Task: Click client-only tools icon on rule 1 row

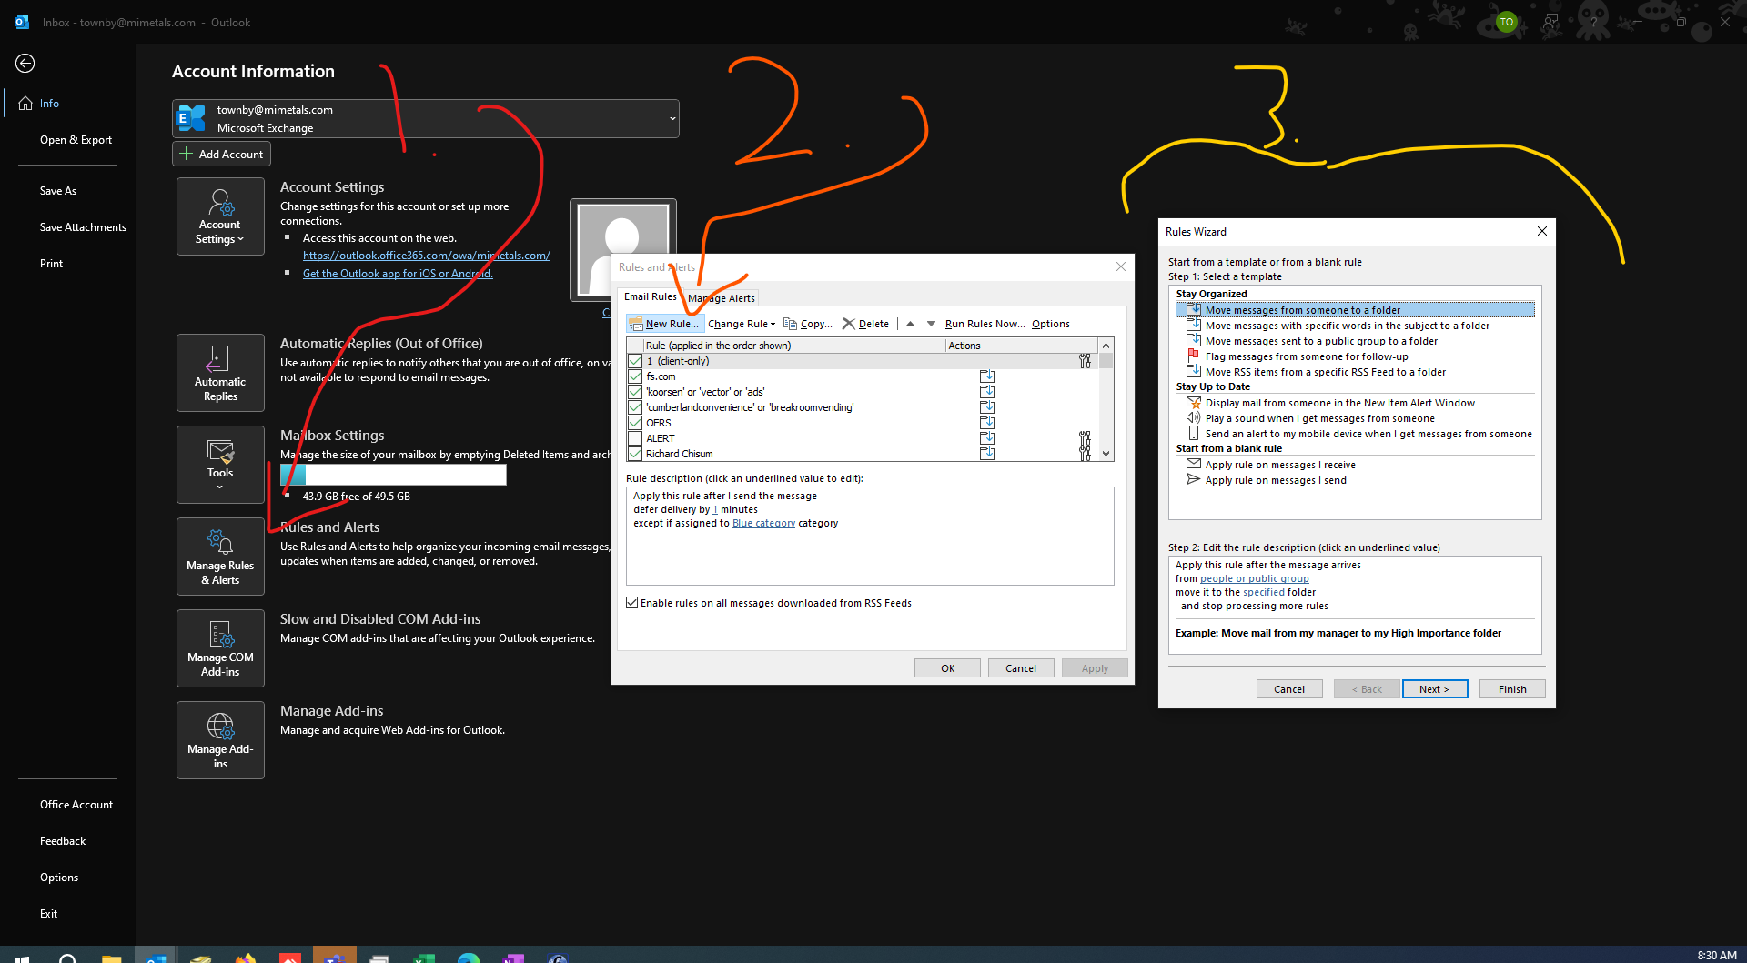Action: pos(1085,361)
